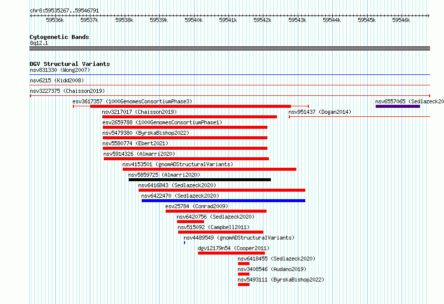This screenshot has width=444, height=304.
Task: Click the DGV Structural Variants track title
Action: pos(70,64)
